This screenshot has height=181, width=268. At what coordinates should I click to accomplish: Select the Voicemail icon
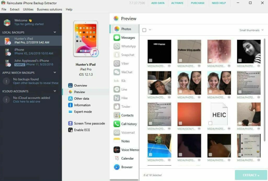tap(117, 132)
